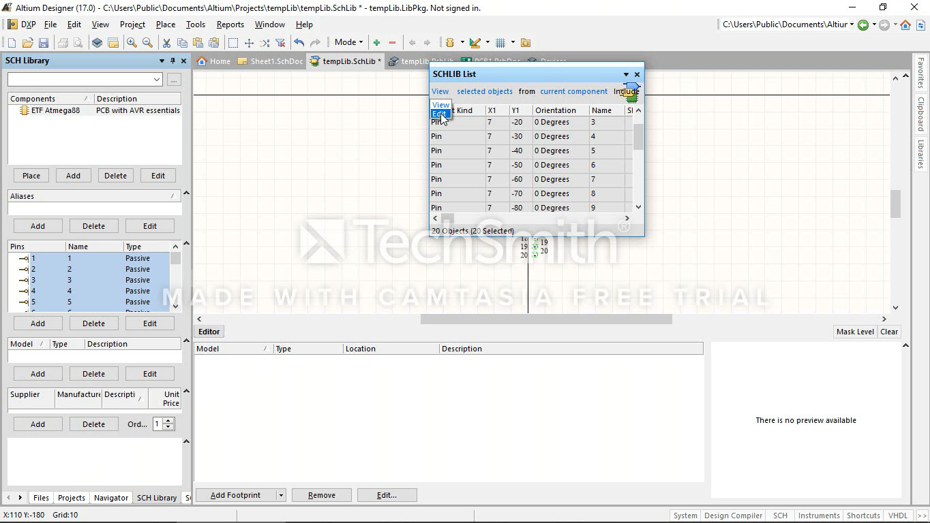Increase the Order spinner value
This screenshot has width=930, height=523.
168,421
